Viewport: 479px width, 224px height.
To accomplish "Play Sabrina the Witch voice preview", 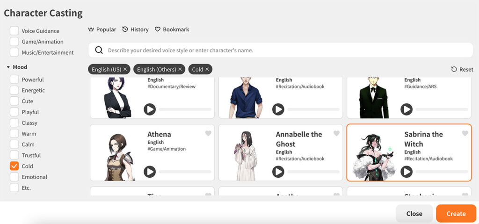I will (406, 172).
